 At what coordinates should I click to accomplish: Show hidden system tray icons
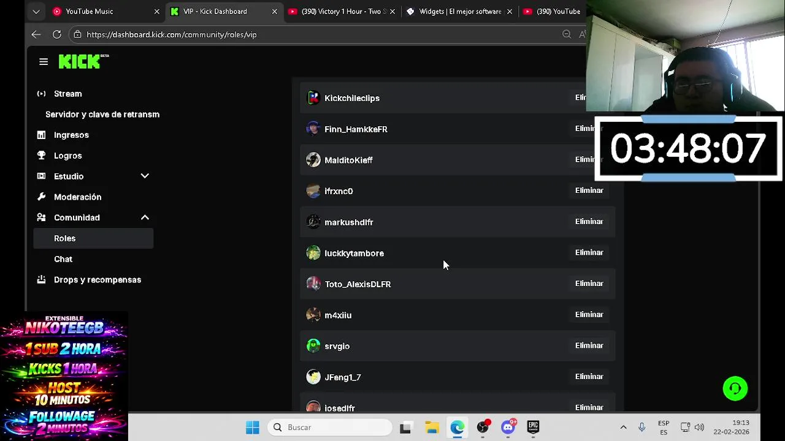point(623,428)
